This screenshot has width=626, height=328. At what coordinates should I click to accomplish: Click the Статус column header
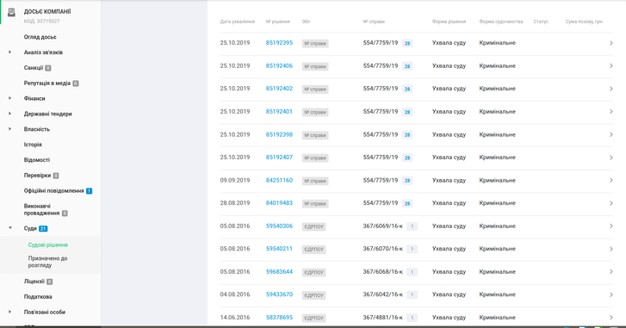click(x=541, y=22)
